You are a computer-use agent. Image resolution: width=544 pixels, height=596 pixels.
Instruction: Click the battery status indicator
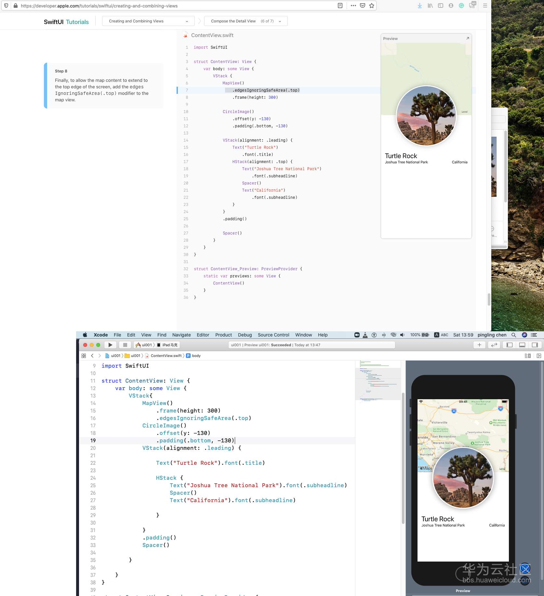click(420, 335)
